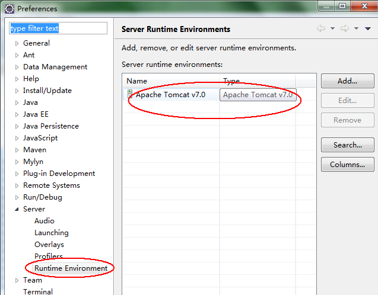Screen dimensions: 378x295
Task: Select the Server category label
Action: (x=34, y=209)
